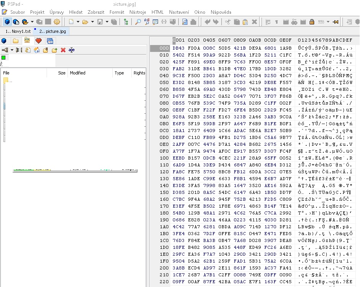The height and width of the screenshot is (287, 360).
Task: Open the Favorites heart tab
Action: click(38, 40)
